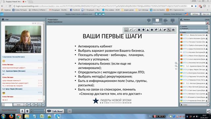
Task: Select the eraser tool
Action: coord(165,30)
